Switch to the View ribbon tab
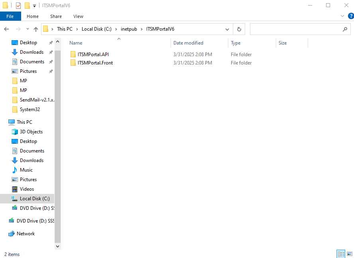Screen dimensions: 354x258 pyautogui.click(x=78, y=16)
